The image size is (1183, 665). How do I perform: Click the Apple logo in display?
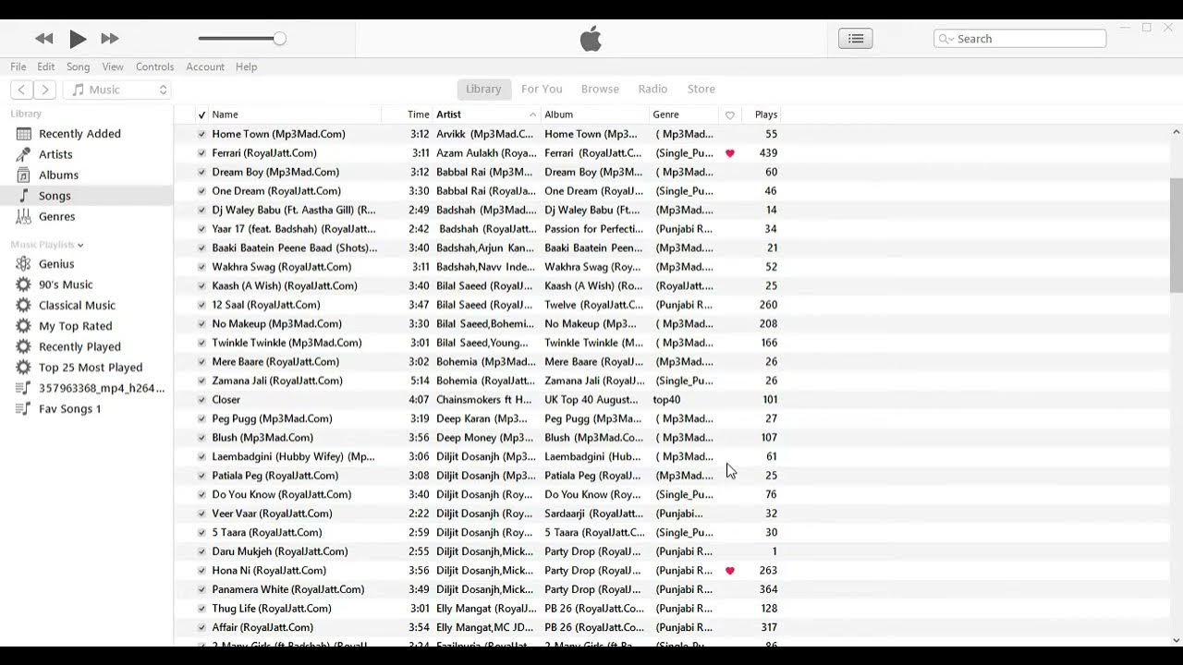tap(591, 39)
